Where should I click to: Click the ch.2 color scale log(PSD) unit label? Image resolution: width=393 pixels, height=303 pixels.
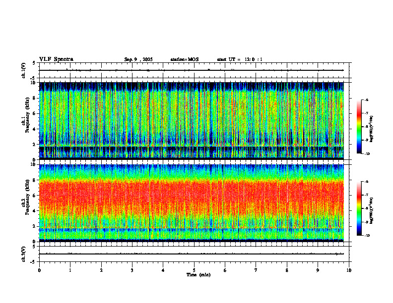point(372,211)
